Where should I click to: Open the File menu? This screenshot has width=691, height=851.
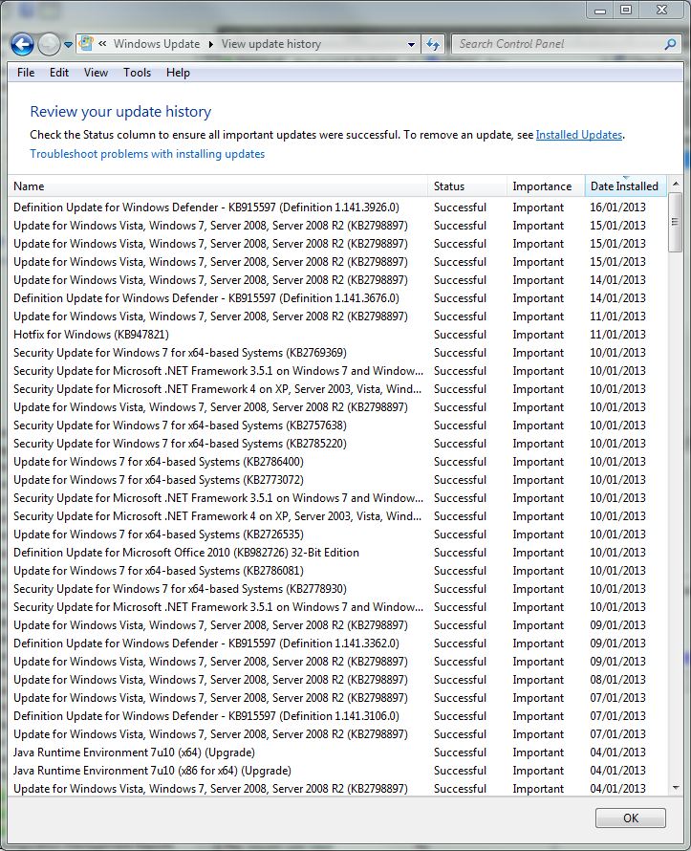pos(26,73)
